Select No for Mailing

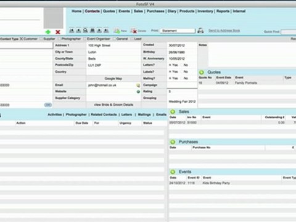click(182, 78)
